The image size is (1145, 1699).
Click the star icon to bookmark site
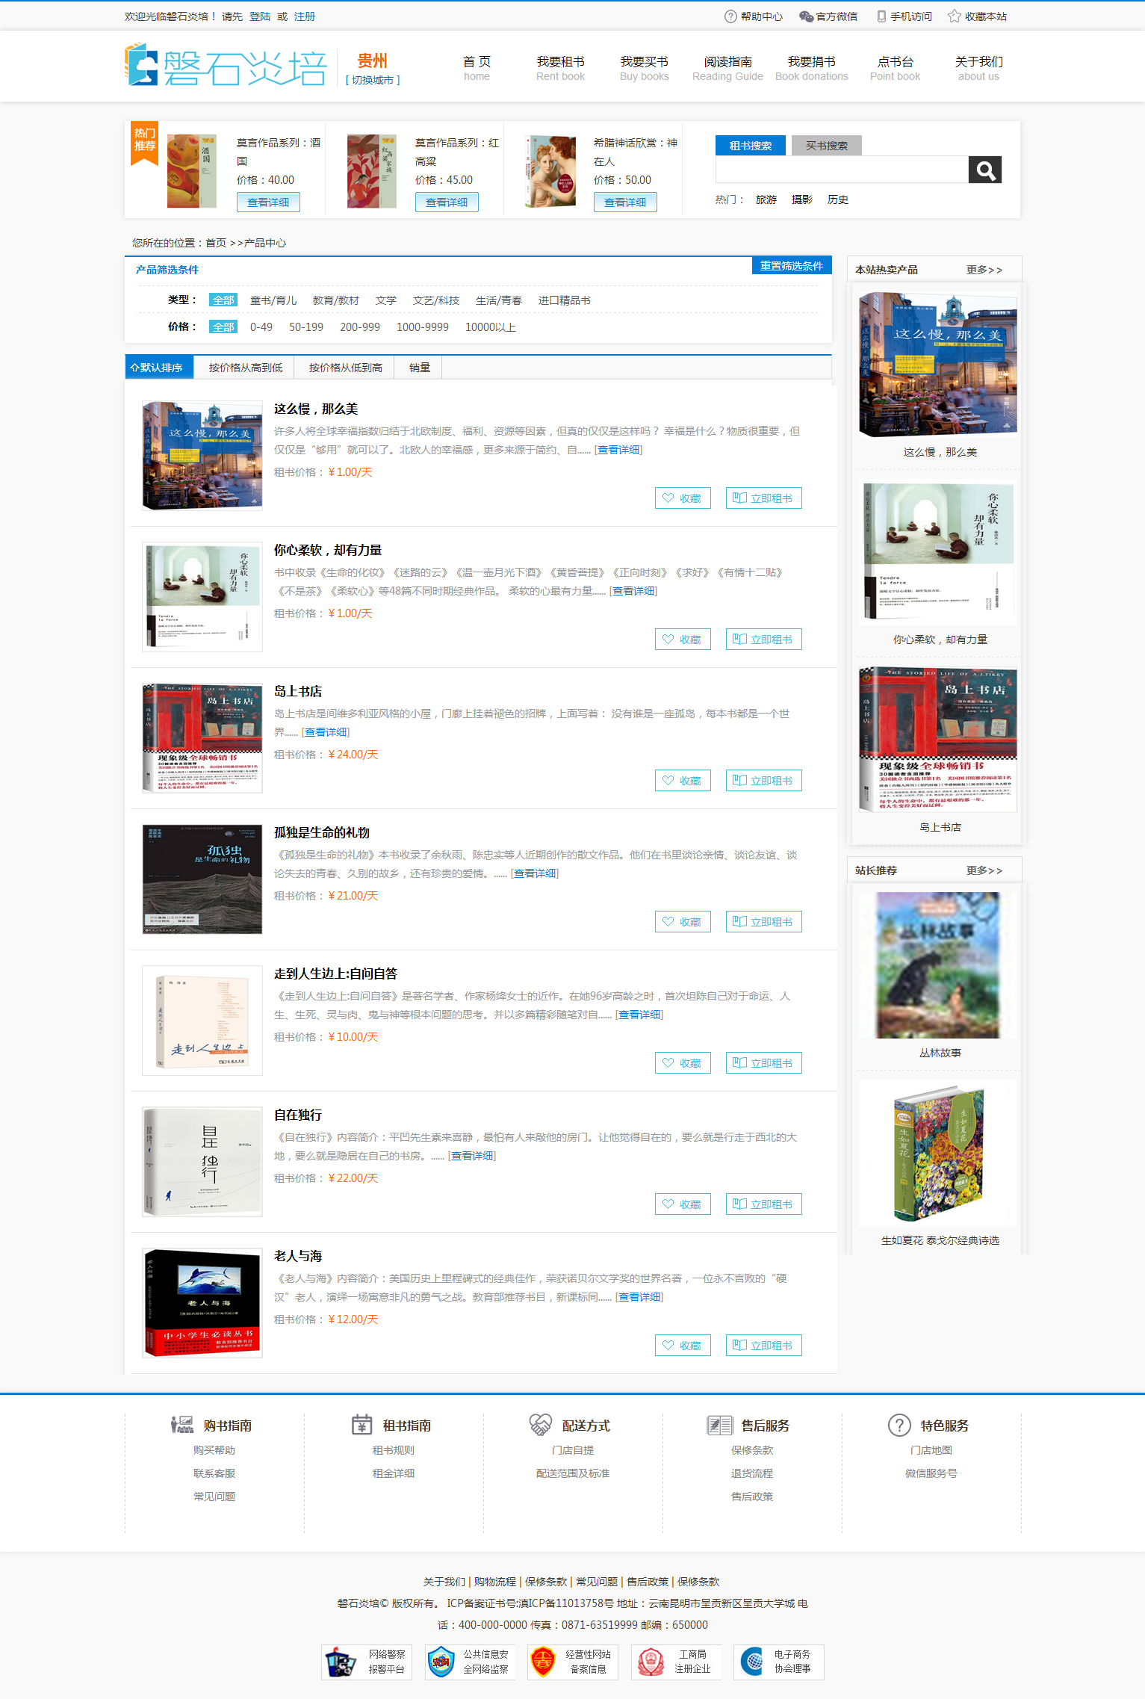click(x=954, y=16)
